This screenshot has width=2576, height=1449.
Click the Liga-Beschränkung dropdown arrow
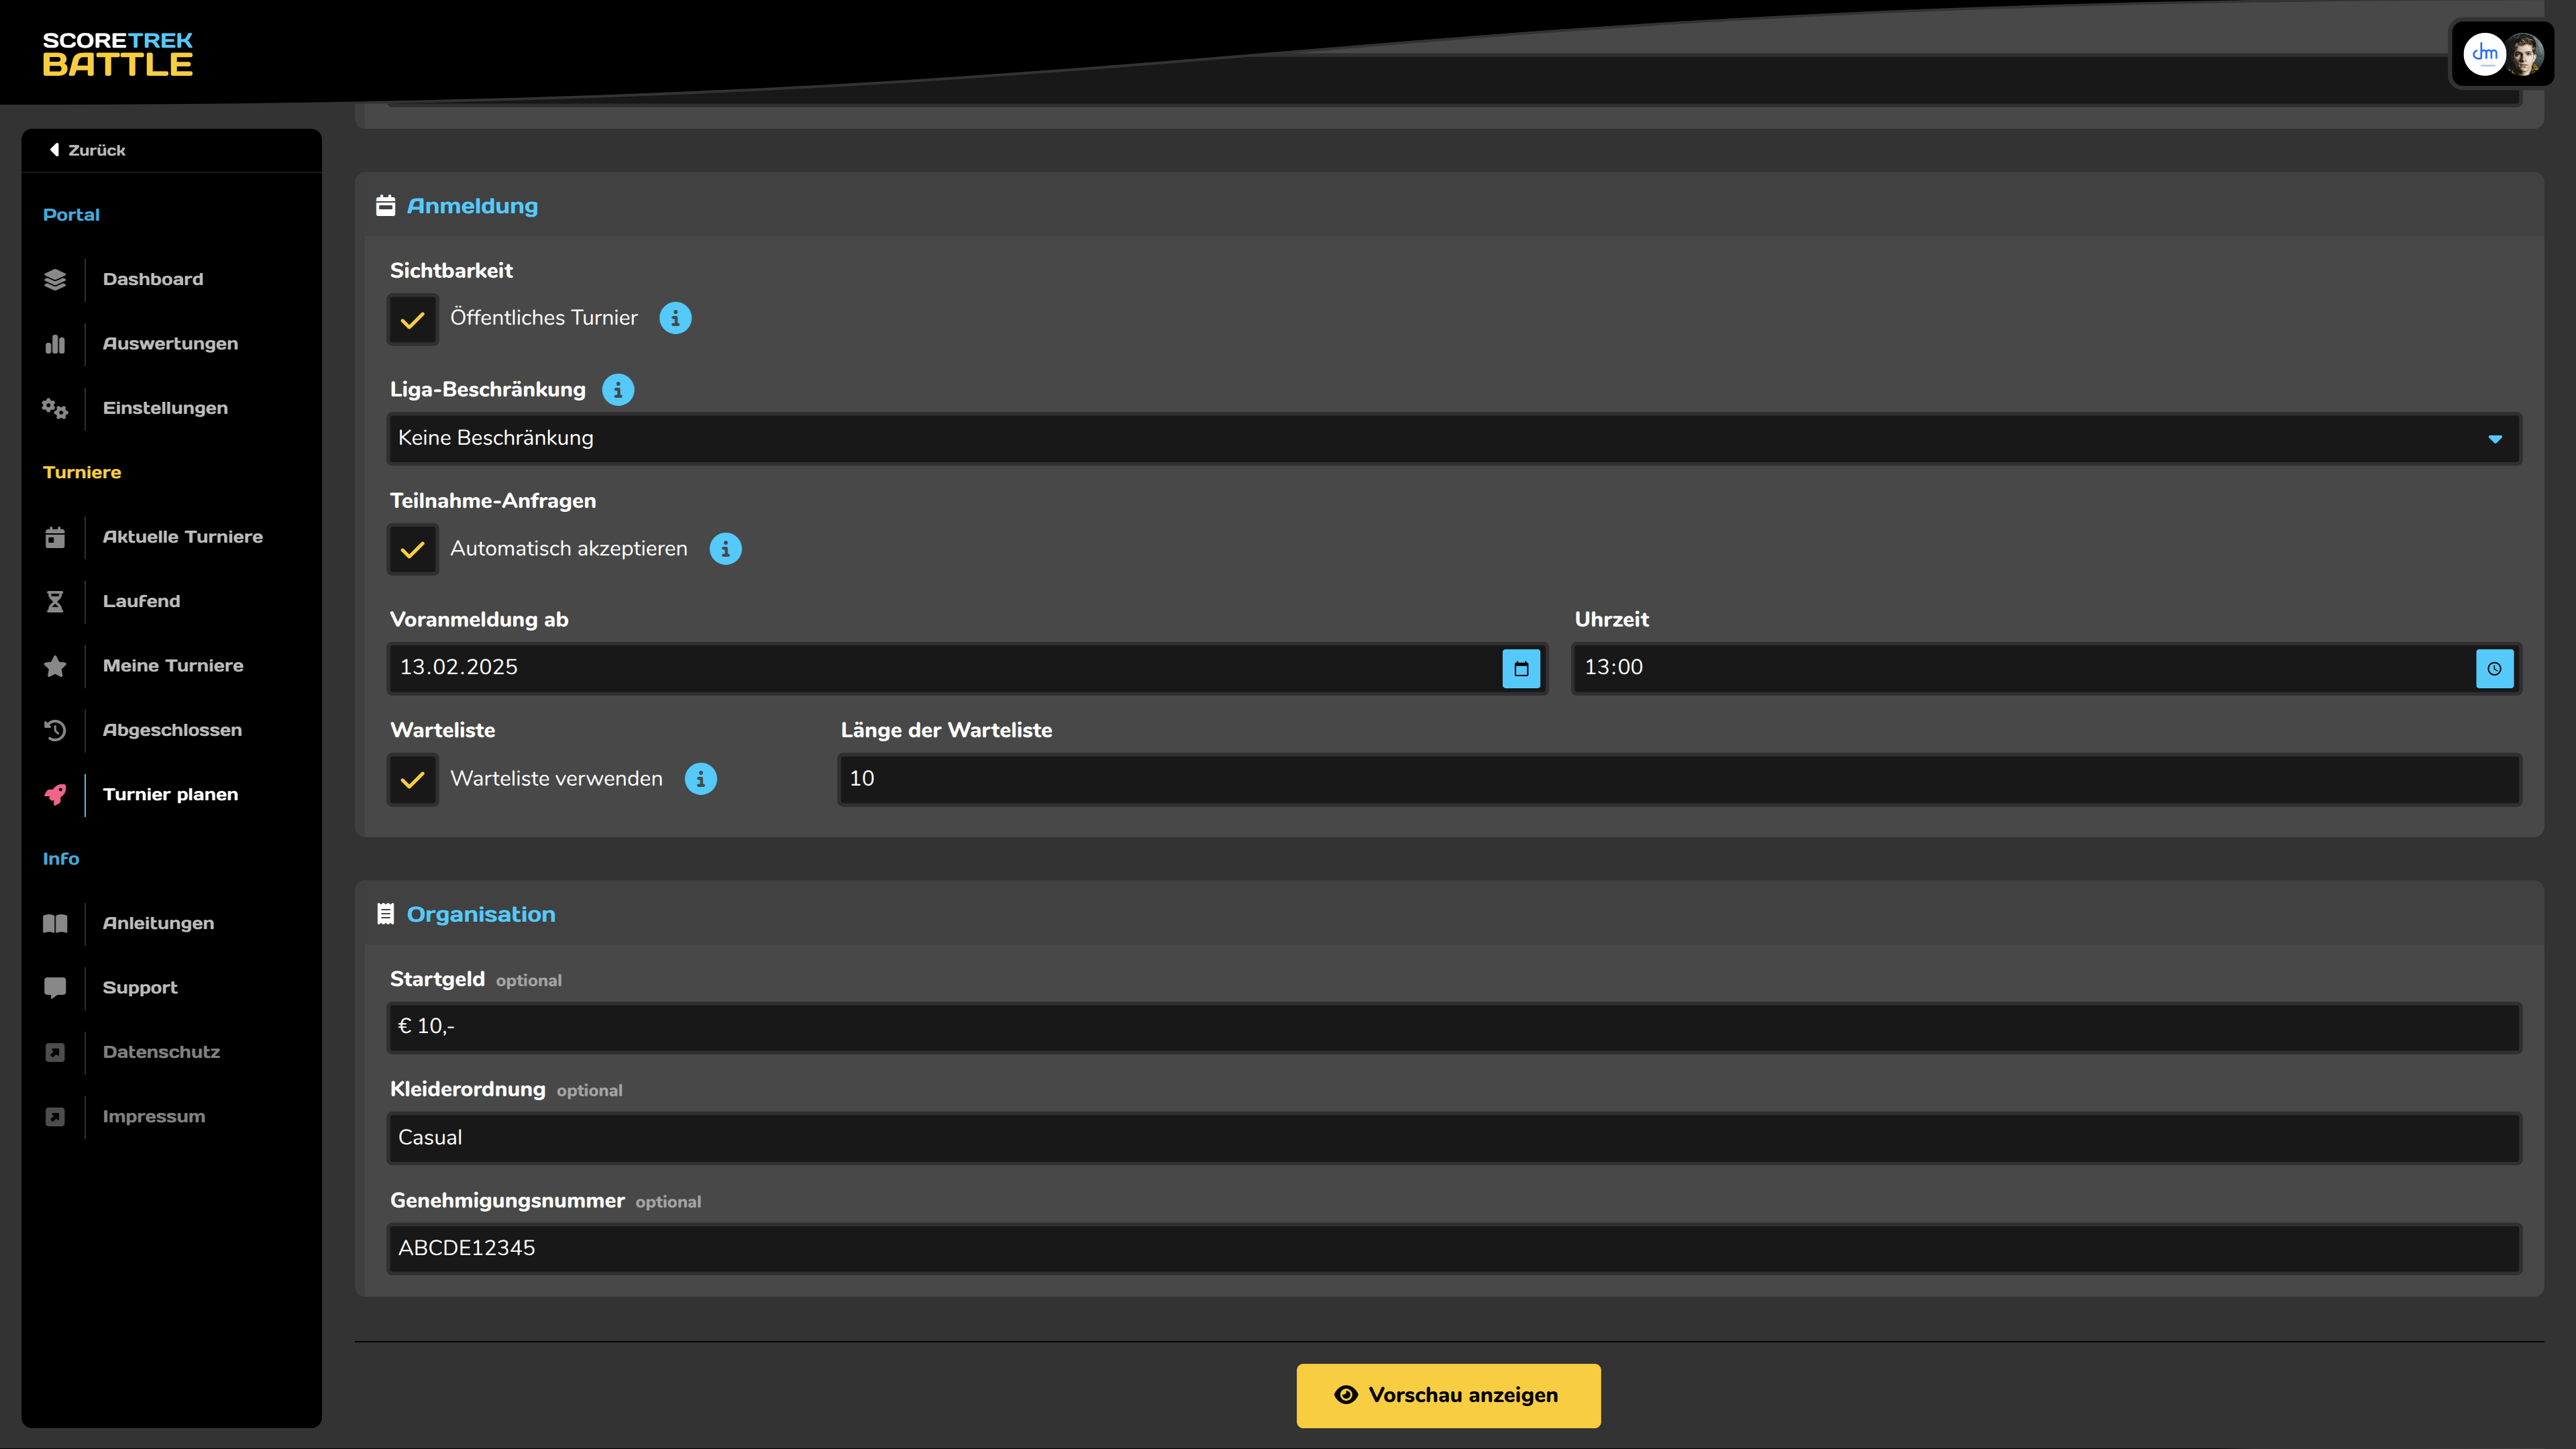[2494, 439]
